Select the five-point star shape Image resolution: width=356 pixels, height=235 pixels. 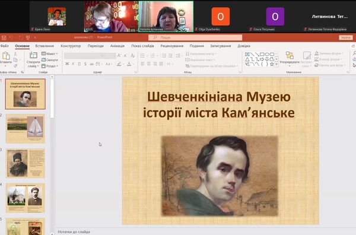click(x=272, y=64)
